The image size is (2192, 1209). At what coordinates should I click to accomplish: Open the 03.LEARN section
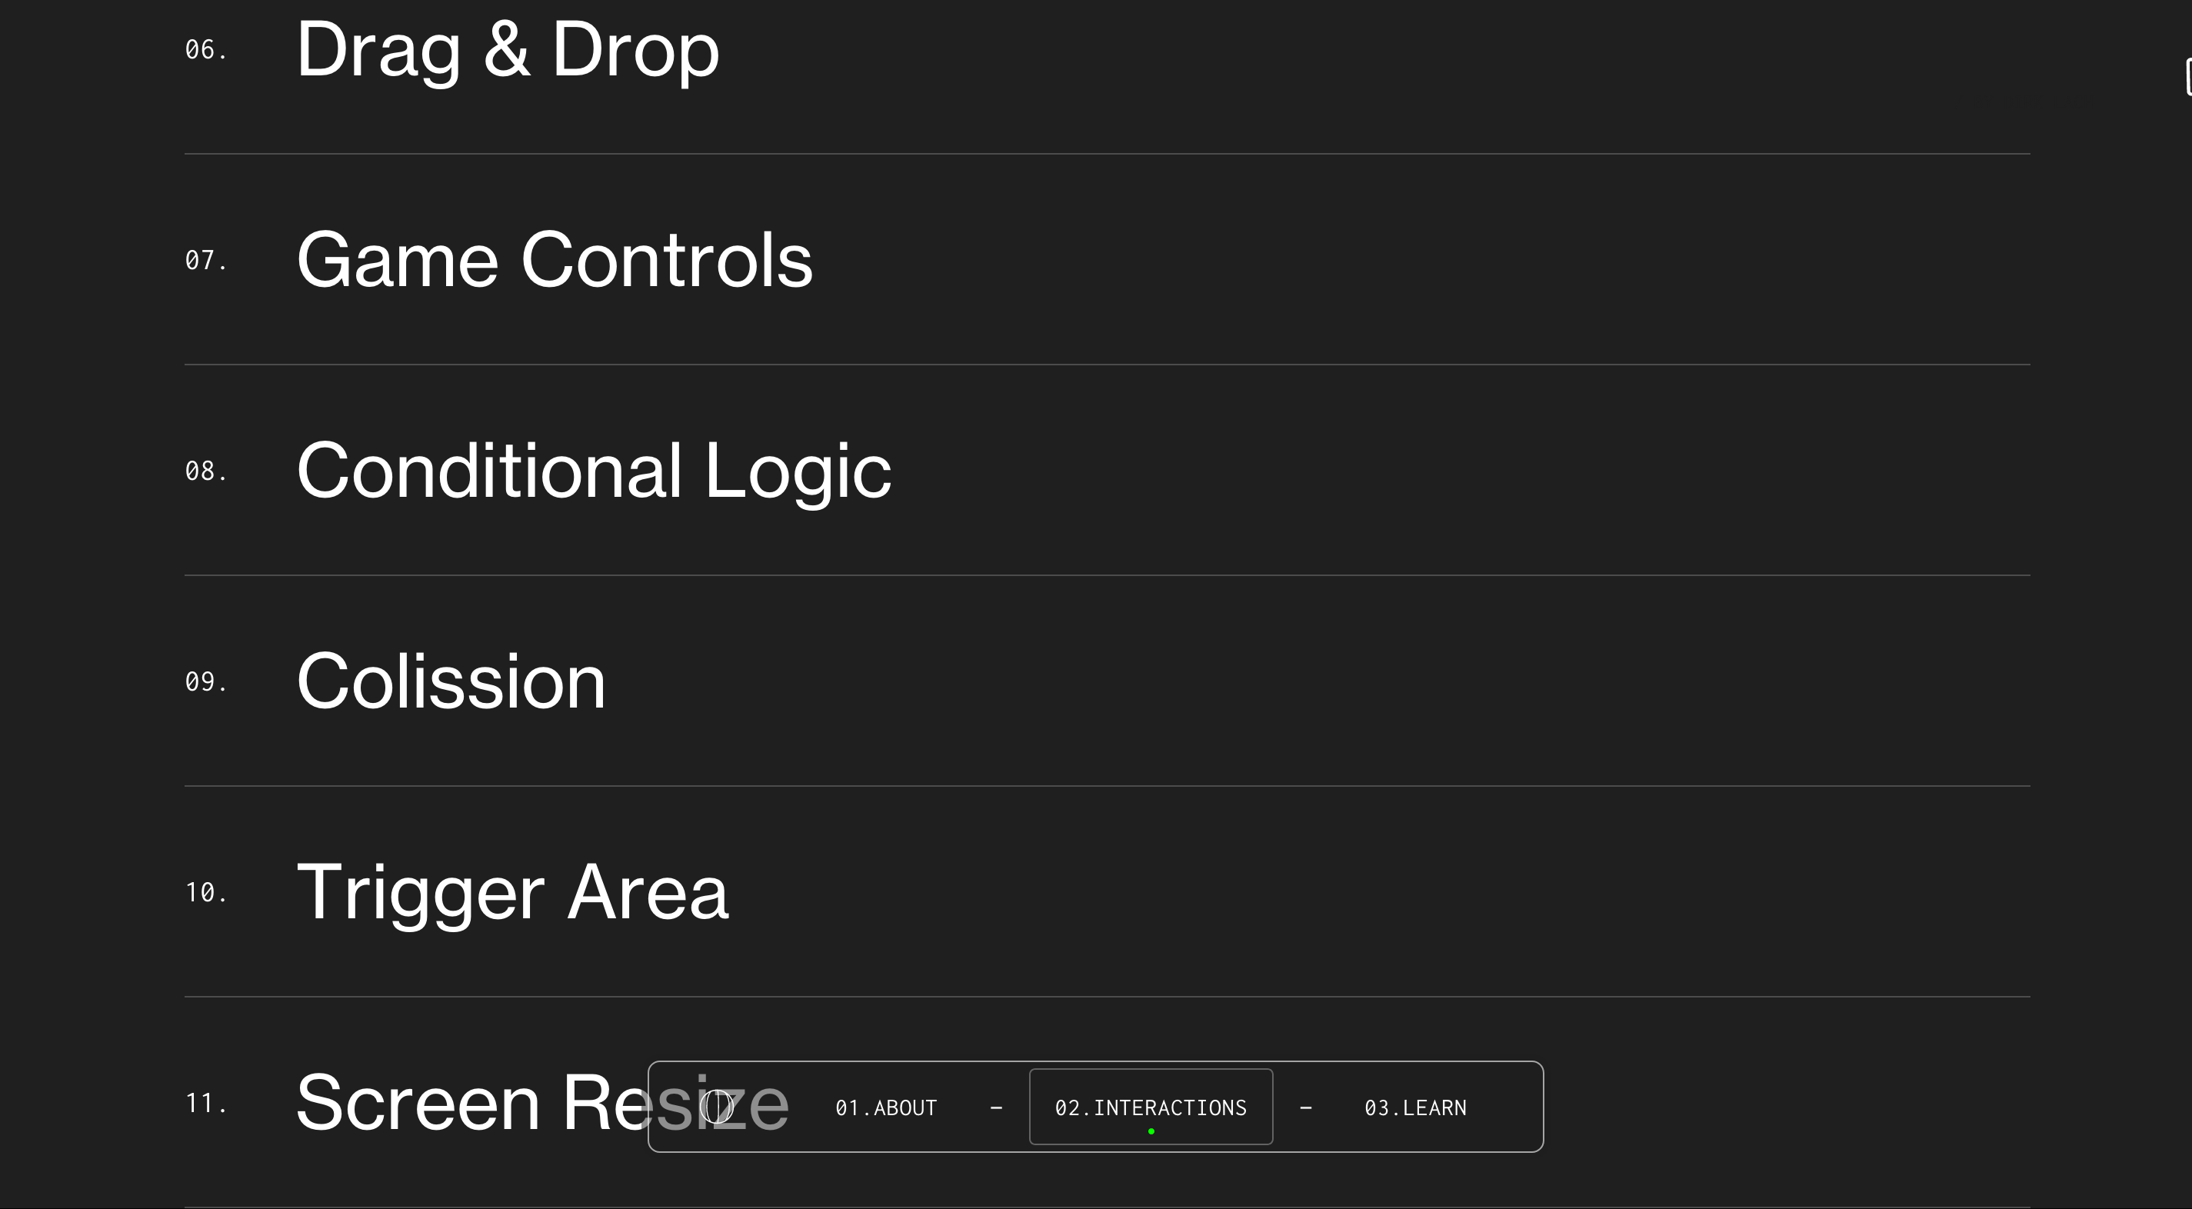[1415, 1107]
